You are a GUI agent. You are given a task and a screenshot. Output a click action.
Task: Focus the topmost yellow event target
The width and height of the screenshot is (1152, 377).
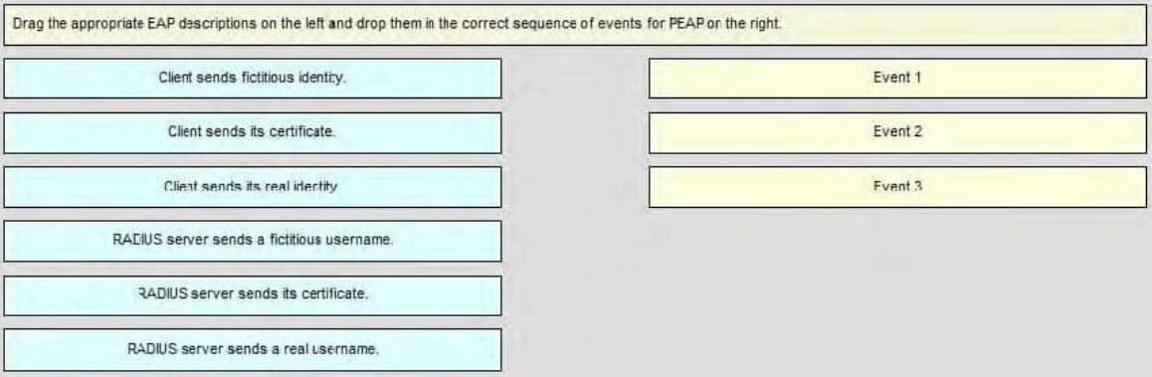(x=897, y=78)
